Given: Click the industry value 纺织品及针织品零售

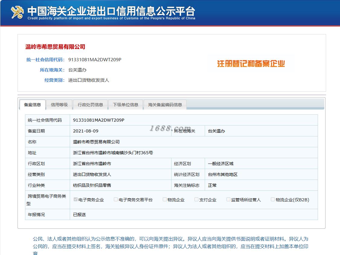Looking at the screenshot, I should [92, 185].
